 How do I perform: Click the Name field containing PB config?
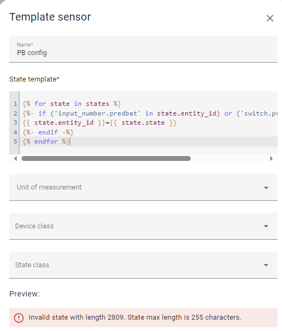click(143, 49)
